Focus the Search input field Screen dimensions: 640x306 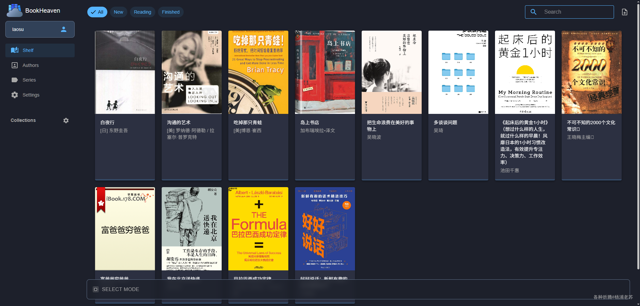[569, 12]
